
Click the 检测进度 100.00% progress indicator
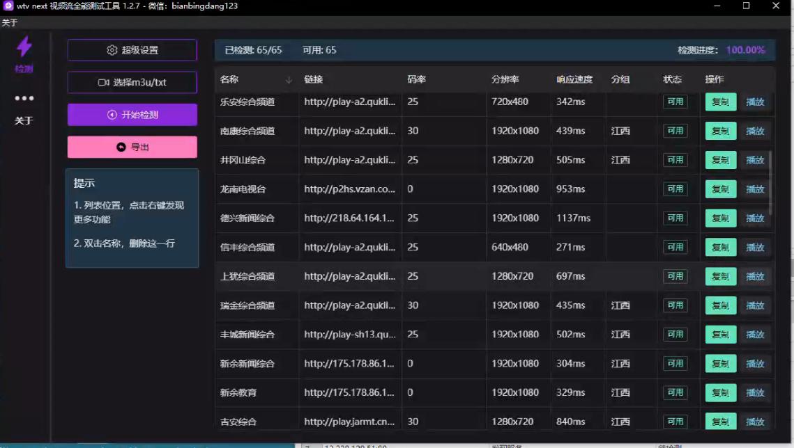pyautogui.click(x=745, y=50)
